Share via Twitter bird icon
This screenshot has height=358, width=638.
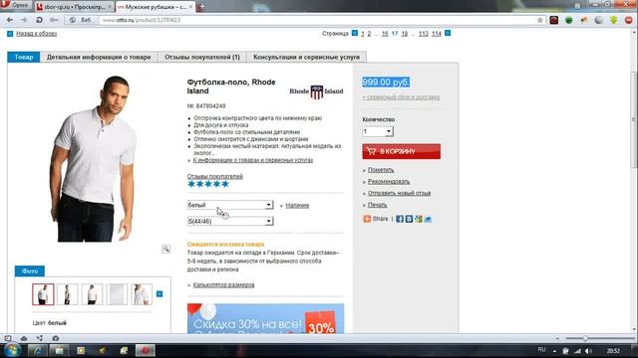click(428, 219)
